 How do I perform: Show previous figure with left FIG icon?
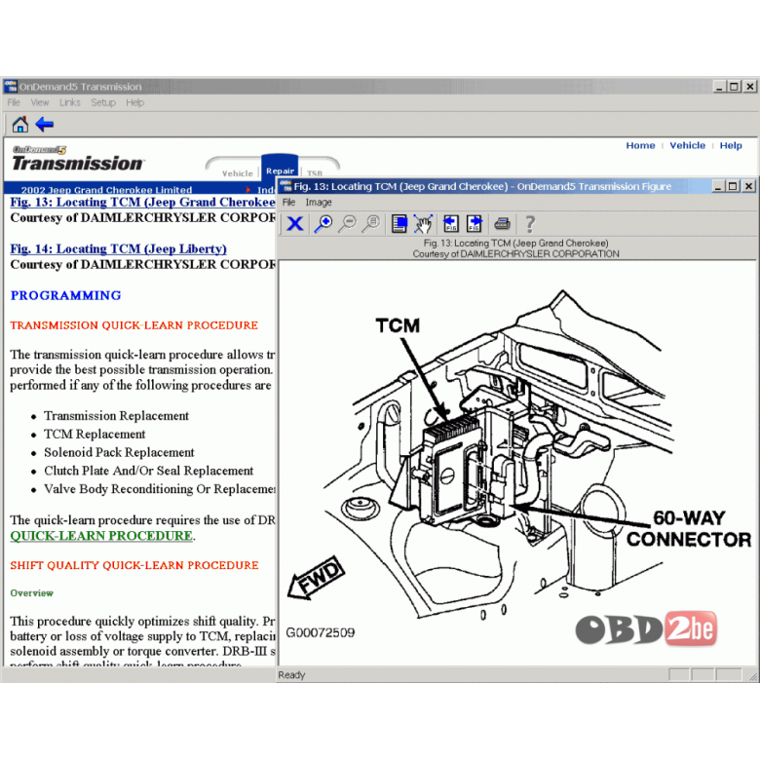coord(450,224)
